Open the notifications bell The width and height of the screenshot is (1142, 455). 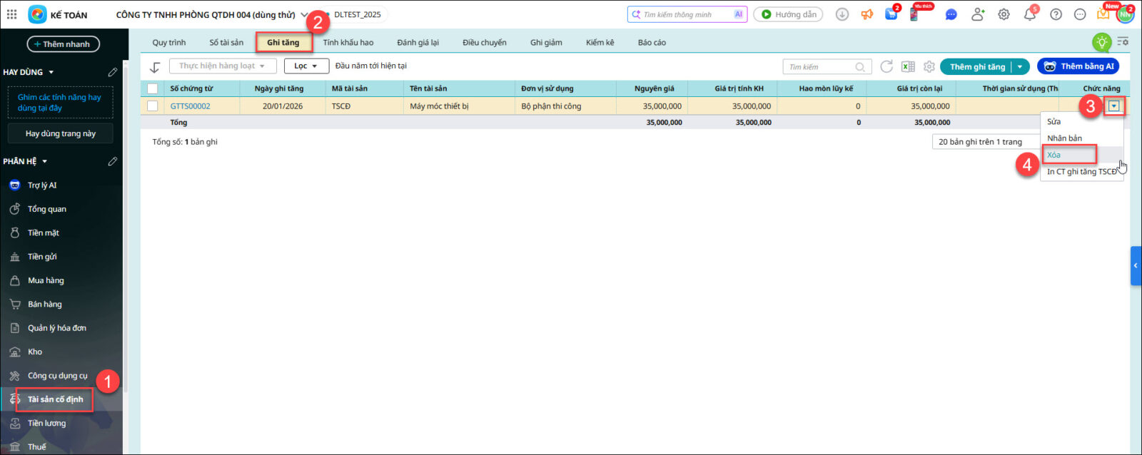click(1029, 14)
